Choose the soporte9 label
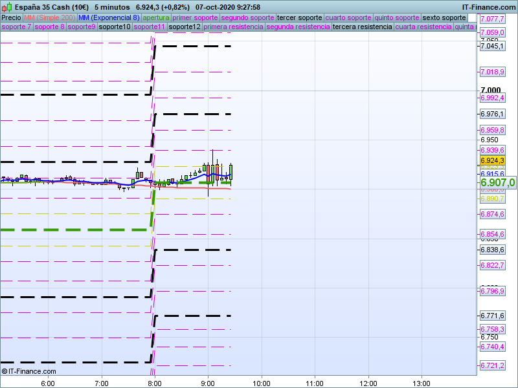 (82, 27)
